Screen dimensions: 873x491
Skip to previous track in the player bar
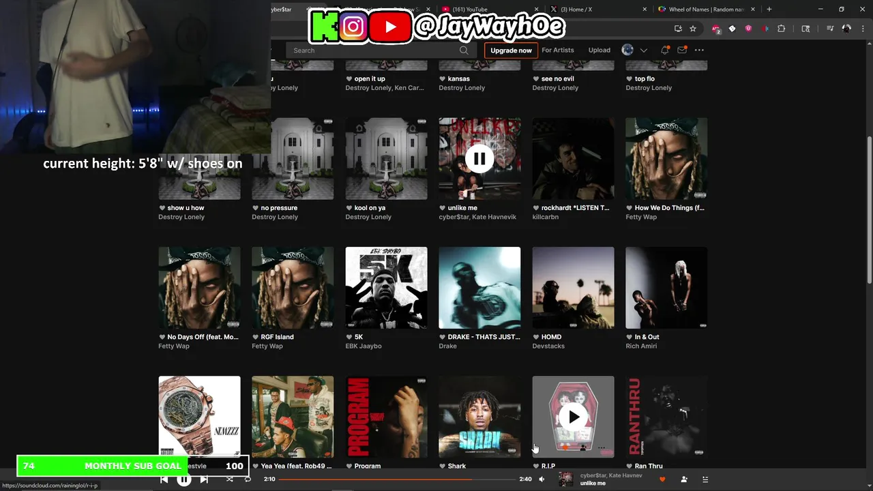coord(164,479)
